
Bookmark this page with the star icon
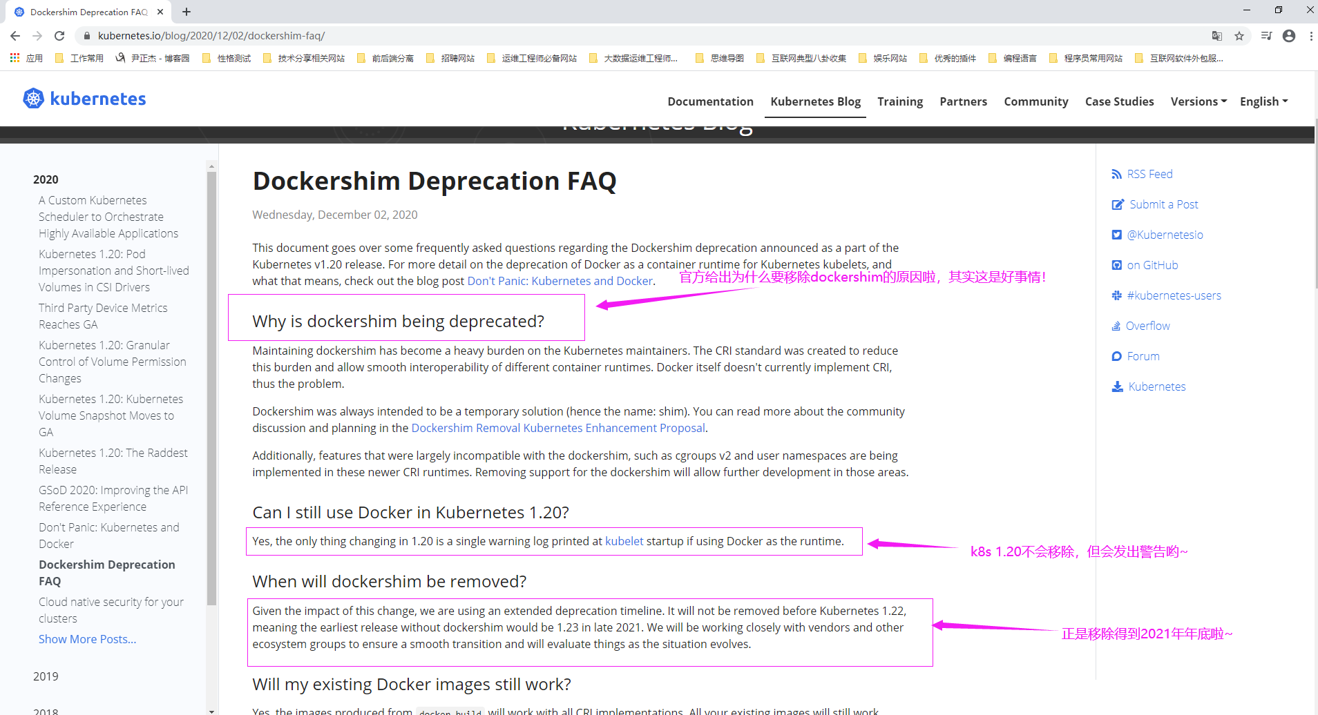[1239, 36]
